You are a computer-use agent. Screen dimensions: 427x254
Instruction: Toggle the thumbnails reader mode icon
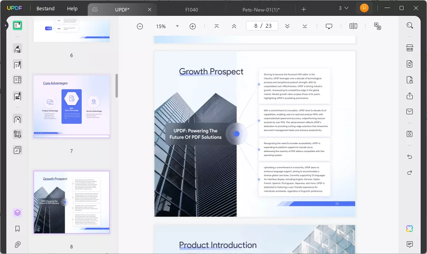click(x=17, y=25)
